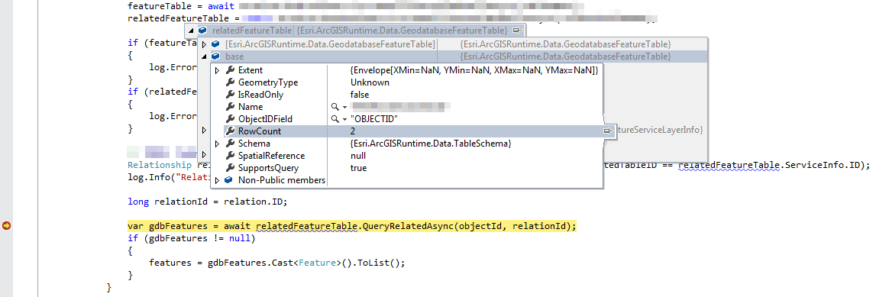Click the wrench icon beside SupportsQuery
The image size is (876, 297).
230,168
